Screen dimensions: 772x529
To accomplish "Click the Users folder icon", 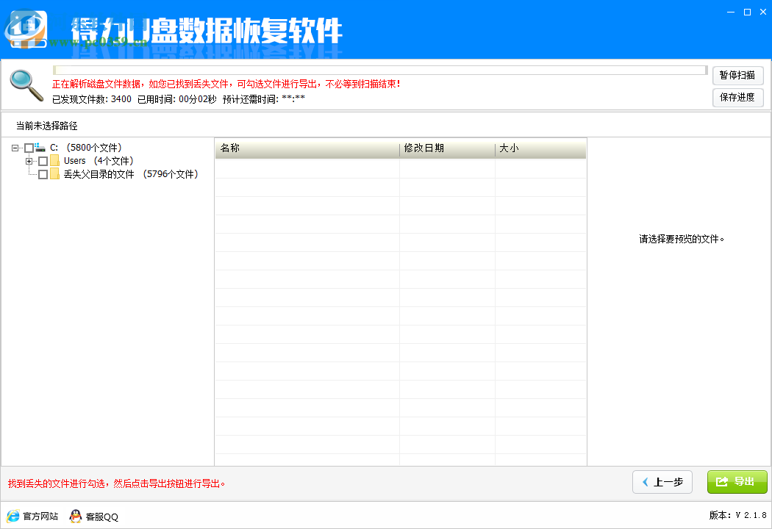I will (54, 160).
